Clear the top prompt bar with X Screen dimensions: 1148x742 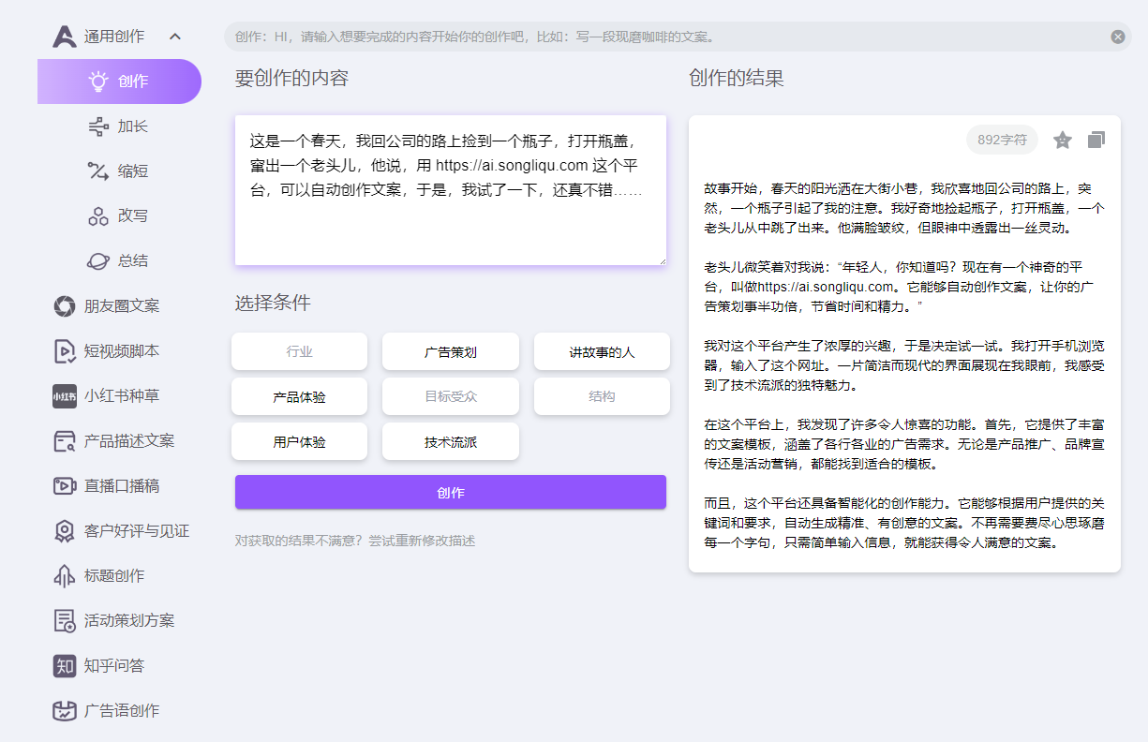(x=1118, y=37)
